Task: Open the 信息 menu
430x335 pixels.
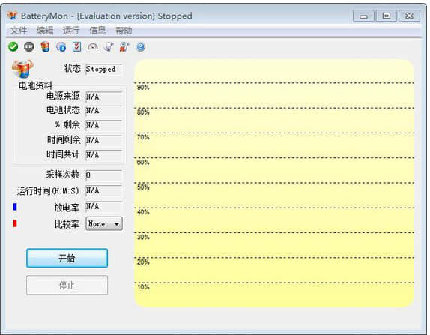Action: (x=97, y=31)
